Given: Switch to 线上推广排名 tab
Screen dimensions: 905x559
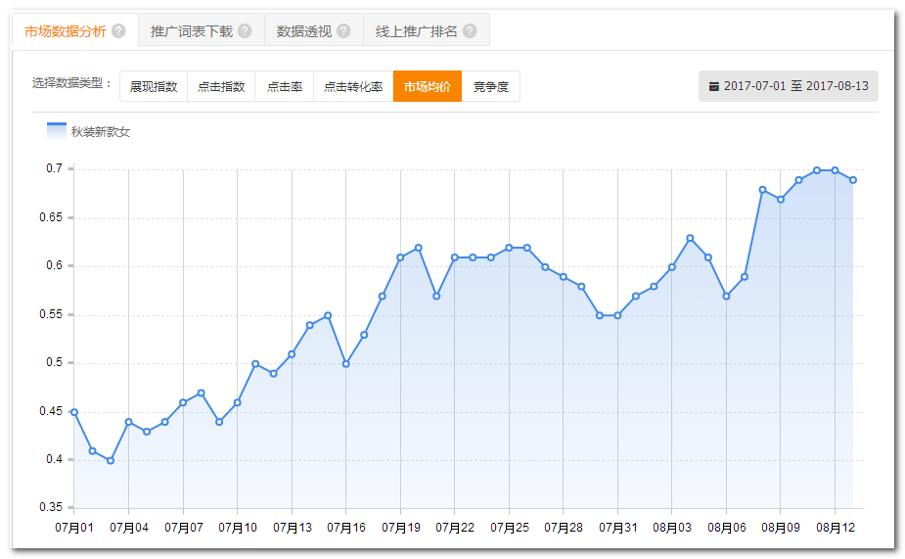Looking at the screenshot, I should click(x=427, y=31).
